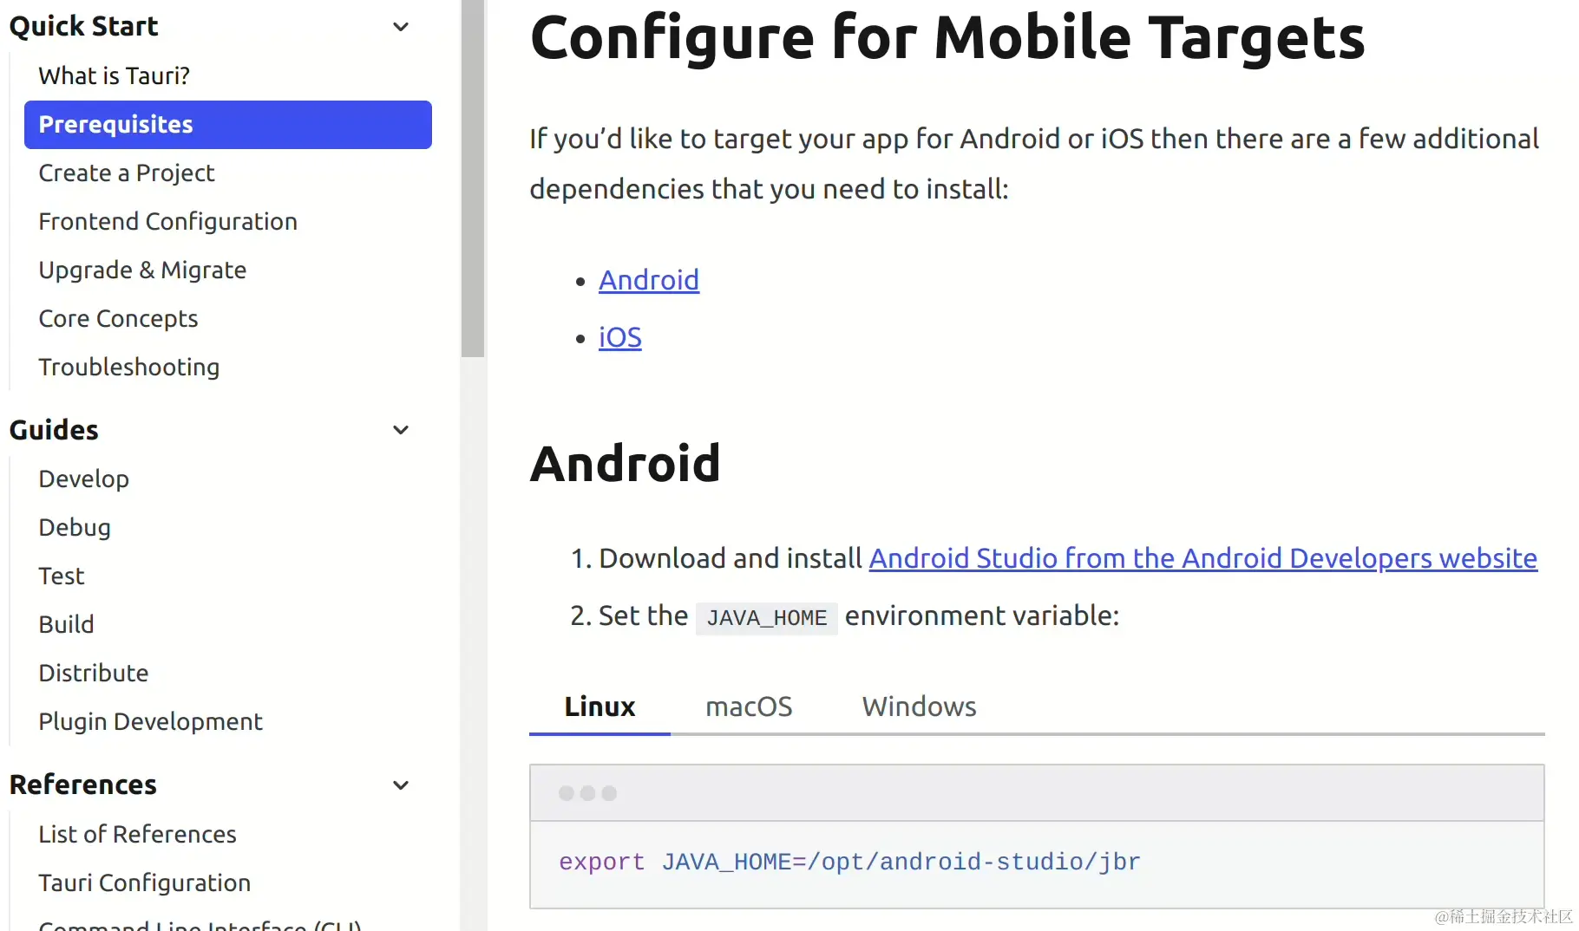This screenshot has height=931, width=1579.
Task: Collapse the Guides section chevron
Action: pyautogui.click(x=401, y=430)
